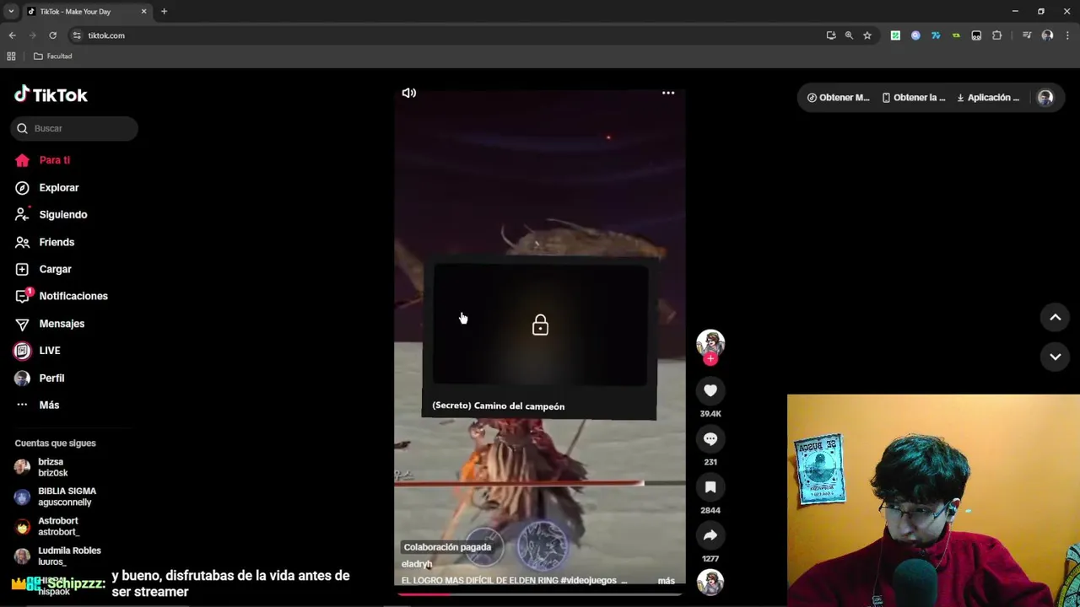Click the Obtener la ... button
This screenshot has width=1080, height=607.
click(x=914, y=98)
